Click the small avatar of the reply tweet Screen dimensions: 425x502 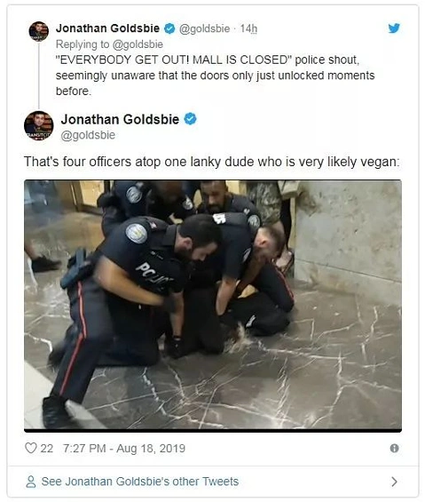pos(39,31)
